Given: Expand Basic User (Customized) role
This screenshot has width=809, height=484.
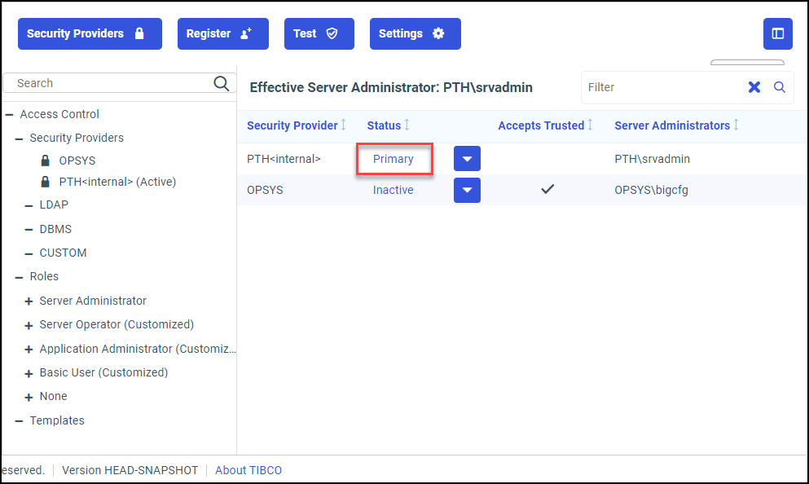Looking at the screenshot, I should click(x=29, y=372).
